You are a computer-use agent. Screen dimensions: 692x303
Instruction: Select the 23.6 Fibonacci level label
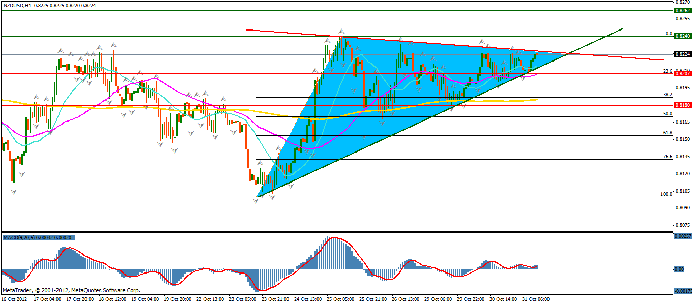(x=668, y=71)
